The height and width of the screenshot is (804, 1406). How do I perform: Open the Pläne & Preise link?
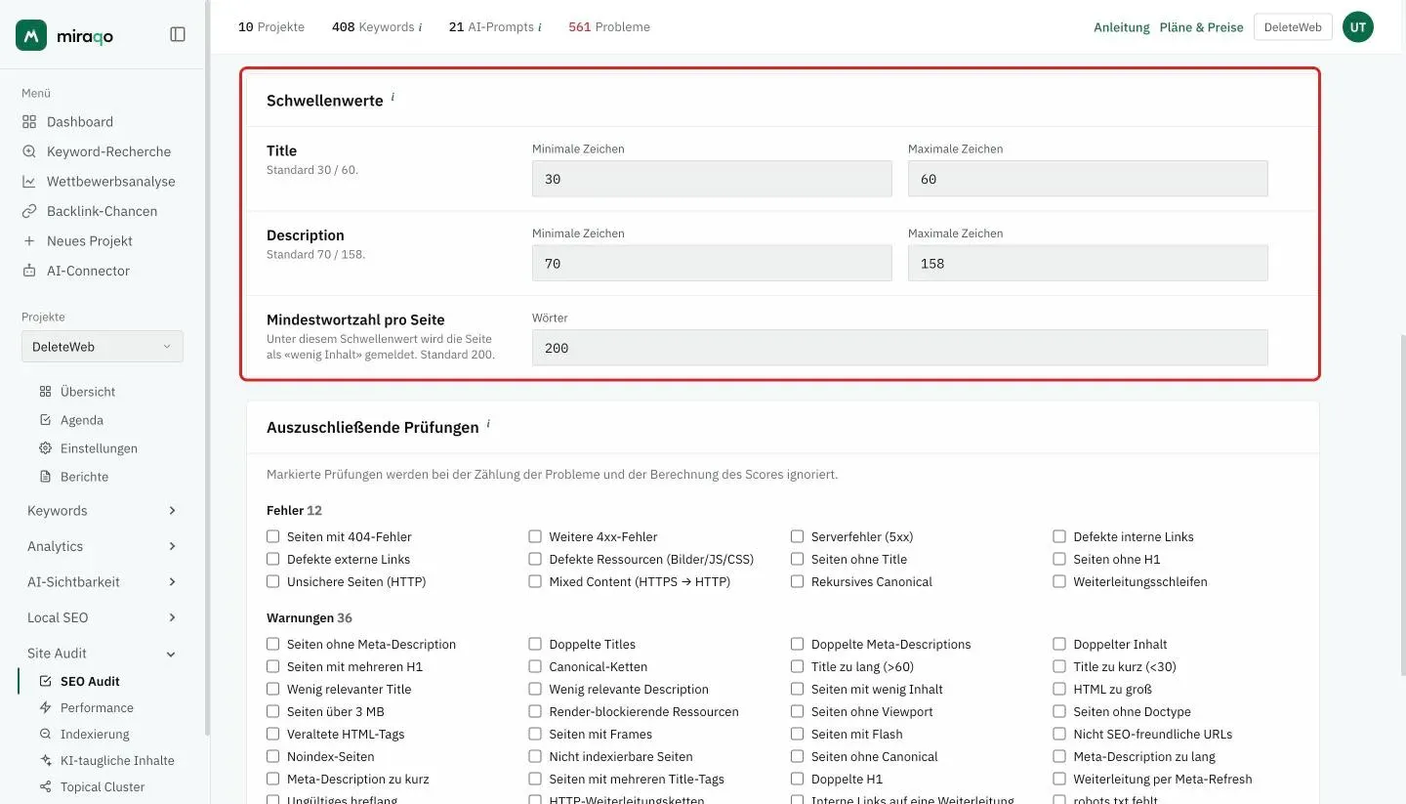[x=1202, y=27]
